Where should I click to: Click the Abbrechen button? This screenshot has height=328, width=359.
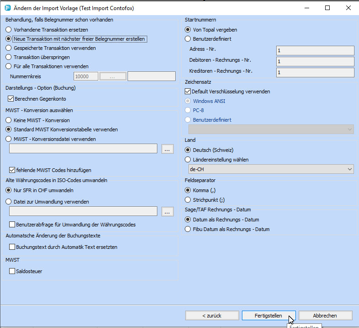[325, 316]
